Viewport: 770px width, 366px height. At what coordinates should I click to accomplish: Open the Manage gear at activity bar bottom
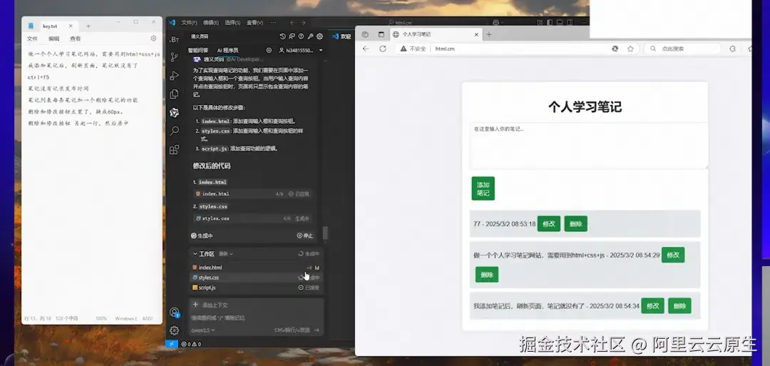(x=175, y=330)
